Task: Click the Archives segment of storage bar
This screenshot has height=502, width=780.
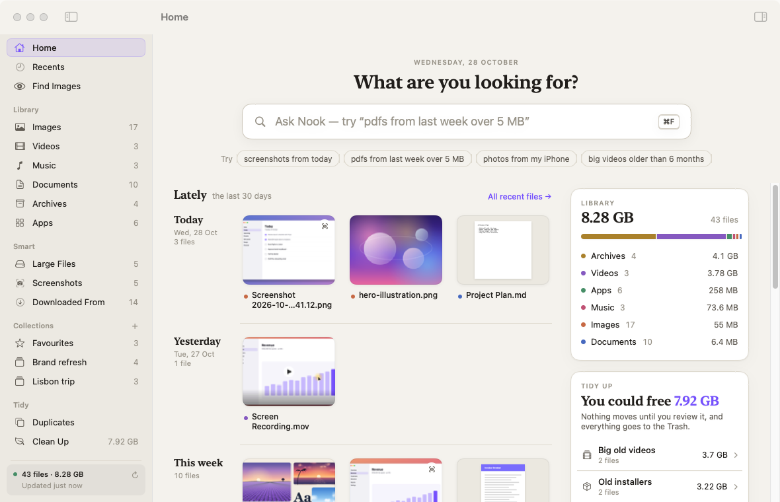Action: [x=618, y=236]
